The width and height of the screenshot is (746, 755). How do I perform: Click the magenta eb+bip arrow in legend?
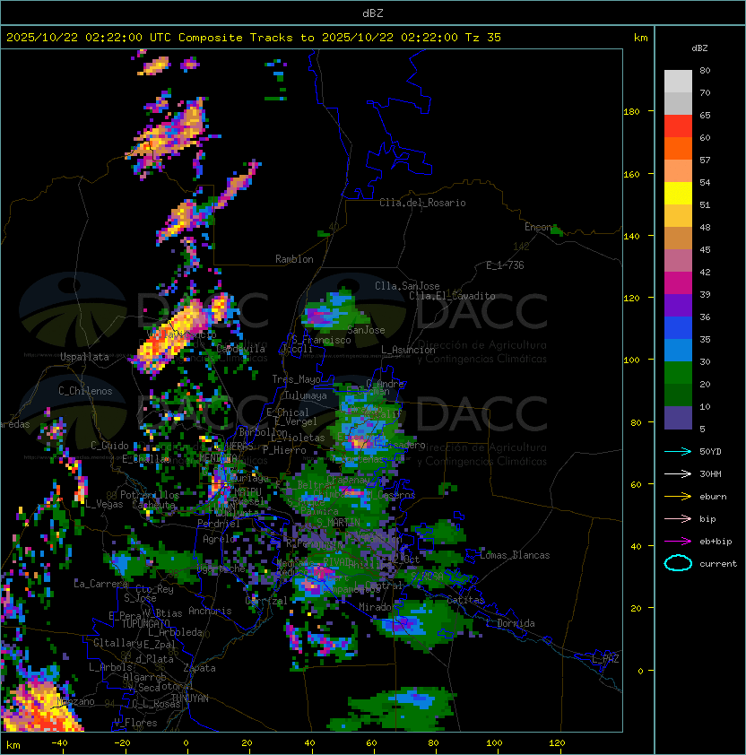pyautogui.click(x=678, y=542)
